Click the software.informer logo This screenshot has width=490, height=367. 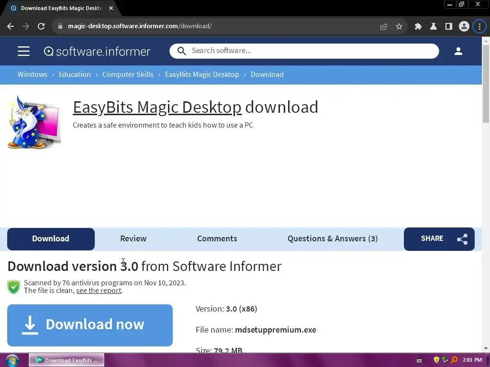(97, 51)
